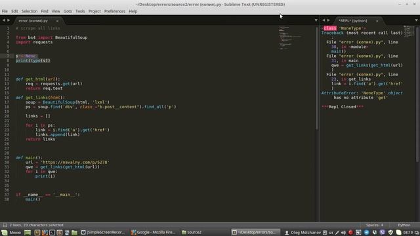The image size is (420, 236).
Task: Open the Selection menu
Action: tap(30, 11)
